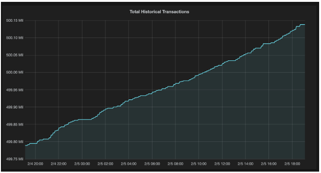Select the 499.80 Mil y-axis label

tap(15, 141)
